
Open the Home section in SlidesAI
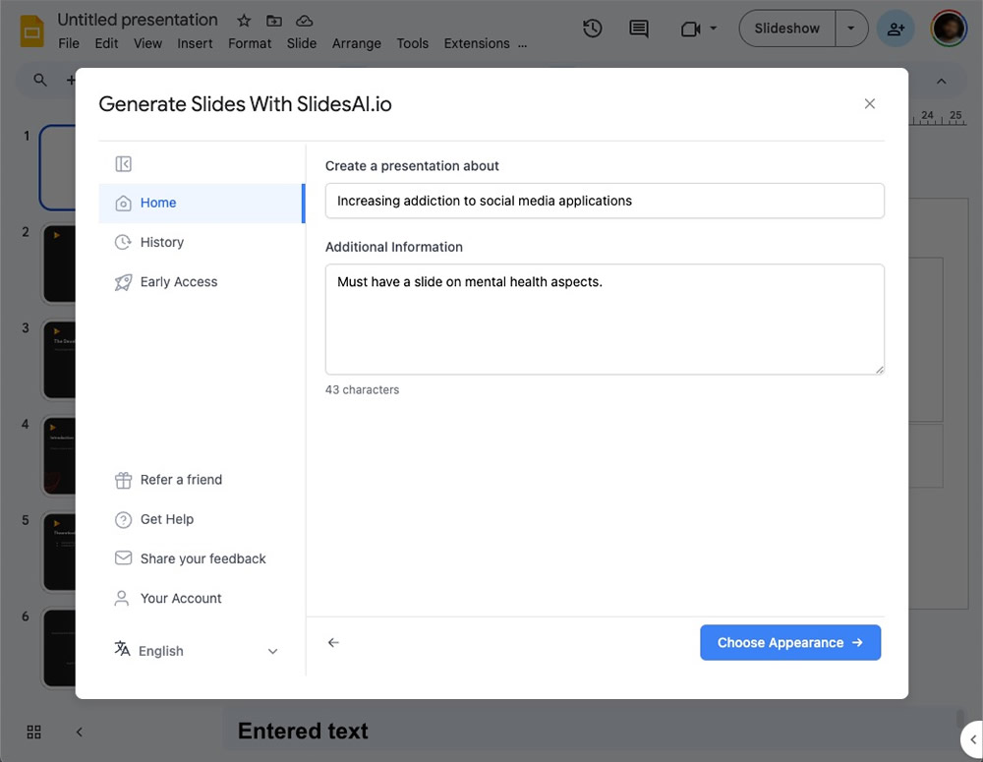click(x=202, y=204)
